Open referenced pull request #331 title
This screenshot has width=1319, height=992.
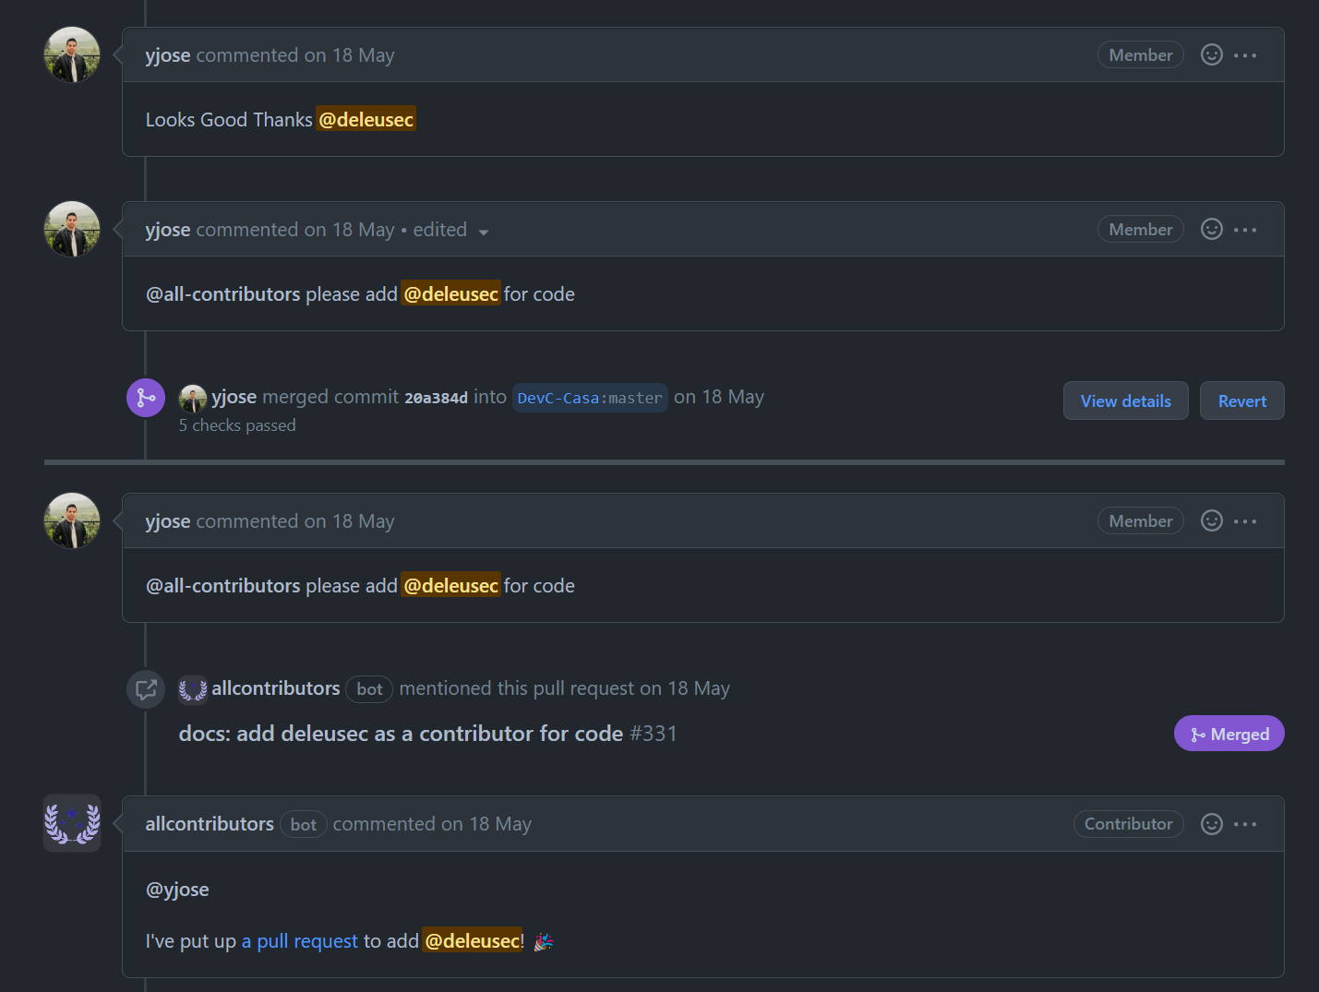click(x=401, y=734)
